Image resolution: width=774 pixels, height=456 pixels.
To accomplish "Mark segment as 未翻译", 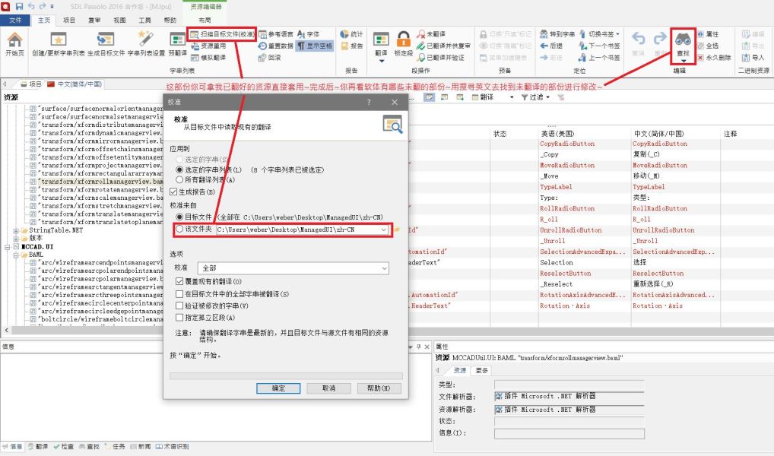I will [431, 34].
